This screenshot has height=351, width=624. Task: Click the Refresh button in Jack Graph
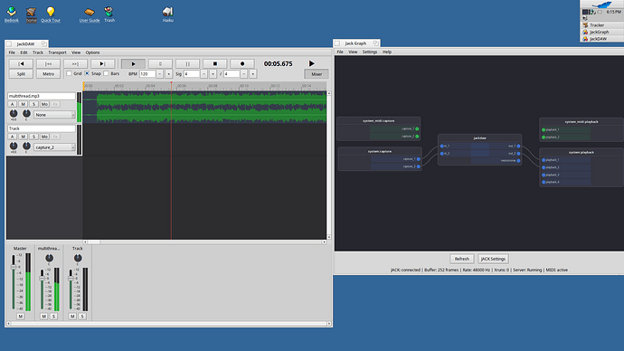462,259
